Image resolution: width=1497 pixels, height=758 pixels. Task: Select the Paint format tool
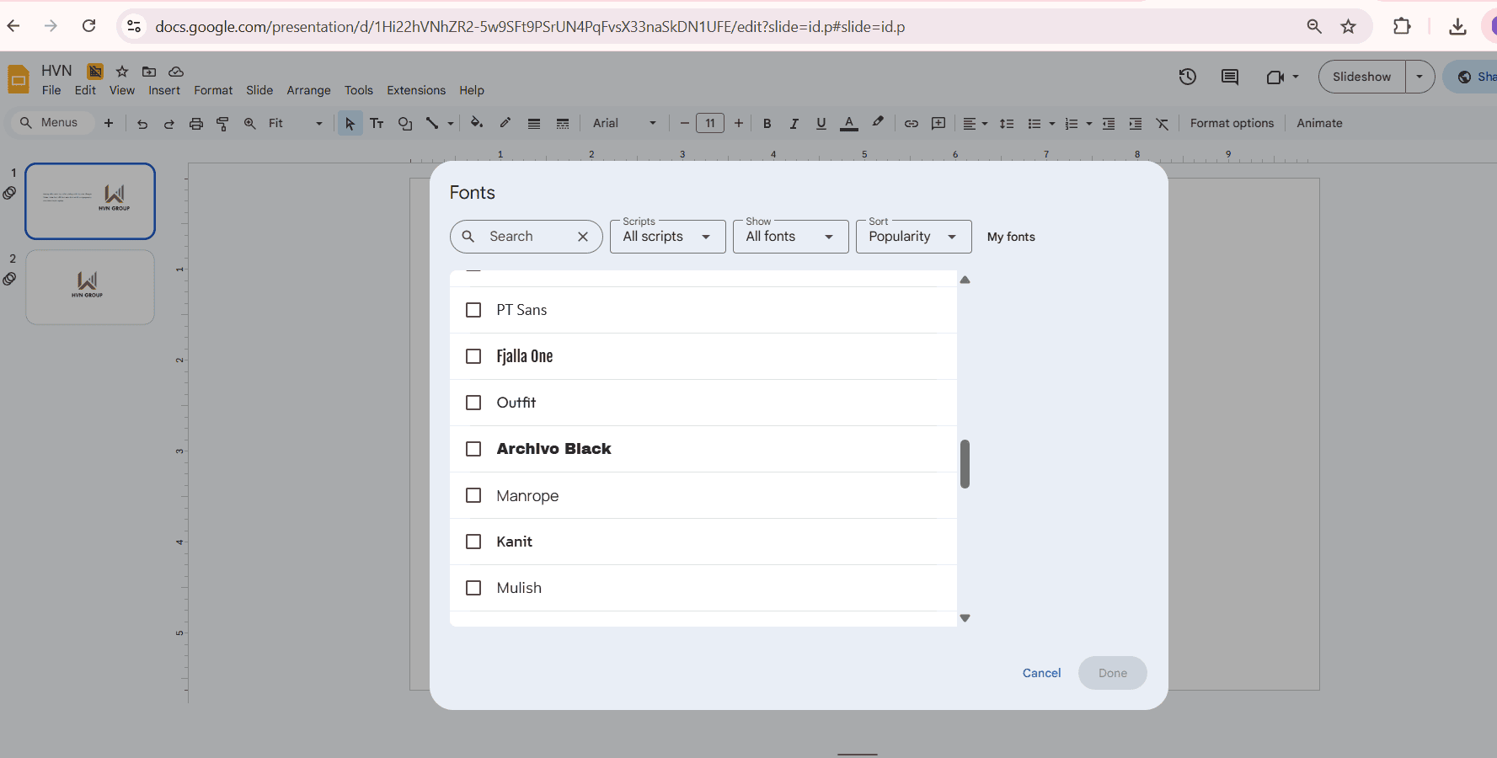pos(222,123)
